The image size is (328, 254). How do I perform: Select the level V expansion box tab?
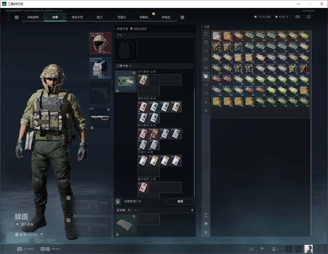(206, 84)
